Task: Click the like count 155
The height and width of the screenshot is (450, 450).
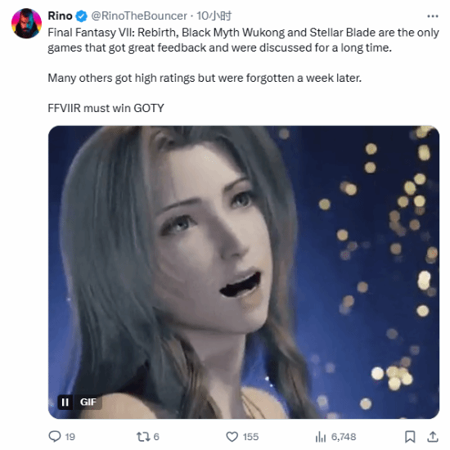Action: (x=250, y=437)
